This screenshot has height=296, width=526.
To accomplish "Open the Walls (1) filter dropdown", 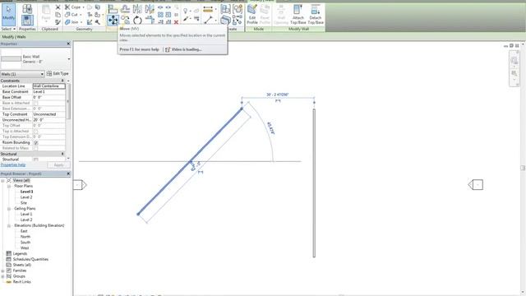I will coord(22,74).
